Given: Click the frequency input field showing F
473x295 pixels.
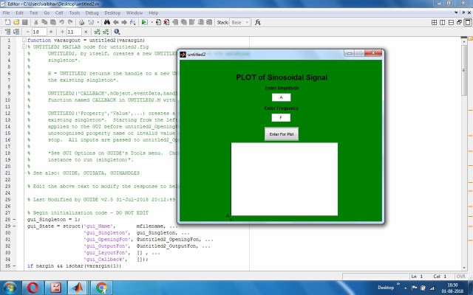Looking at the screenshot, I should pos(281,117).
